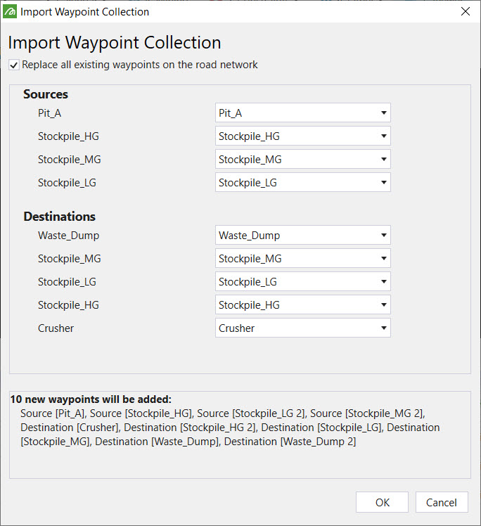Close the Import Waypoint Collection dialog
This screenshot has width=481, height=526.
tap(465, 12)
